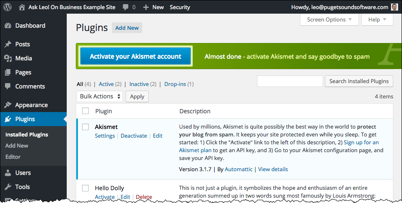Open Akismet Settings link
Screen dimensions: 402x203
(x=105, y=136)
